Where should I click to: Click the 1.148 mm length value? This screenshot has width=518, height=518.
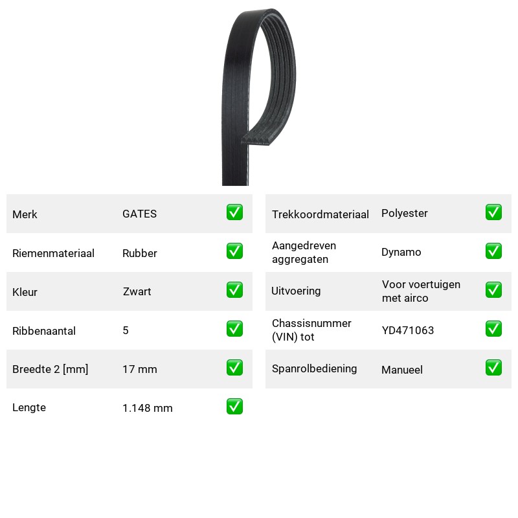point(148,408)
